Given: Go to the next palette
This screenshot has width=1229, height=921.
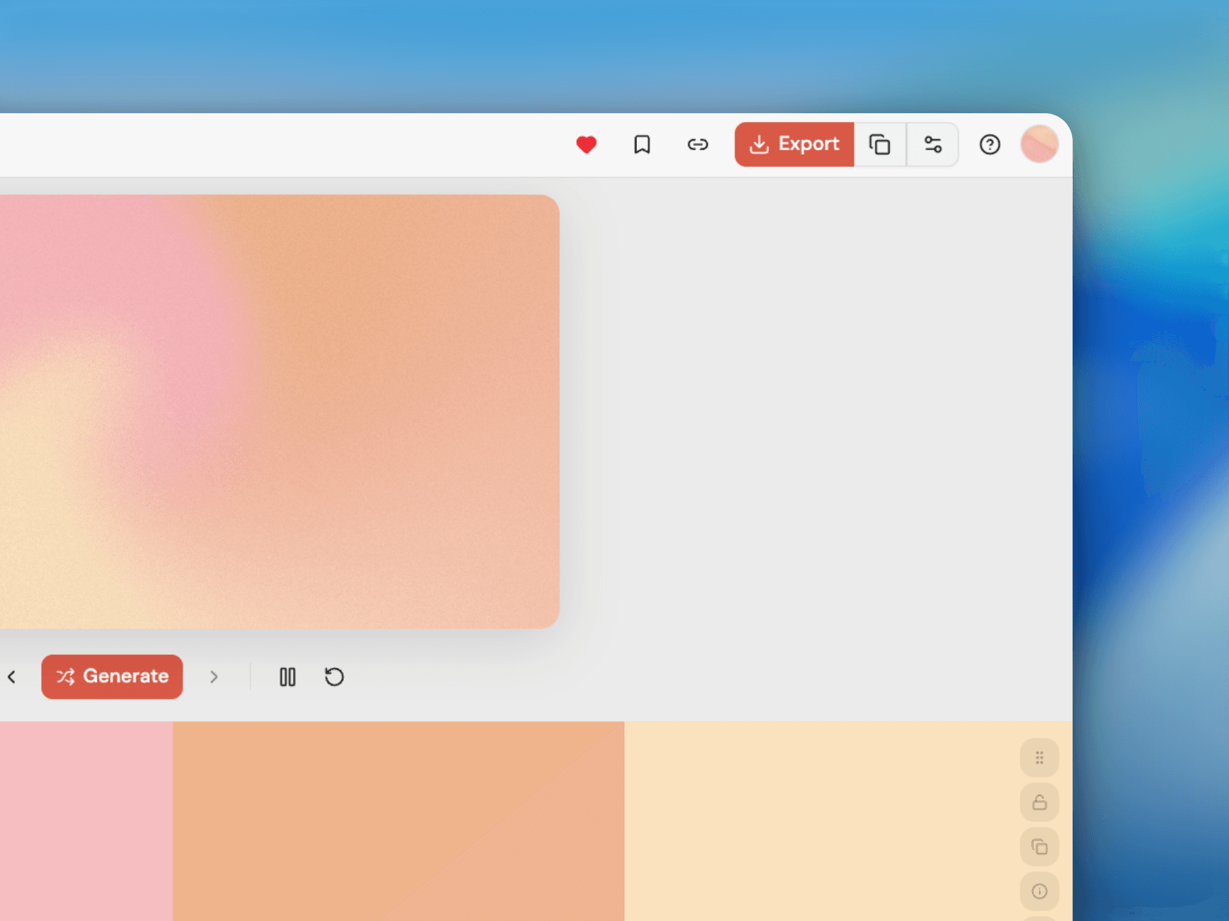Looking at the screenshot, I should click(x=214, y=677).
